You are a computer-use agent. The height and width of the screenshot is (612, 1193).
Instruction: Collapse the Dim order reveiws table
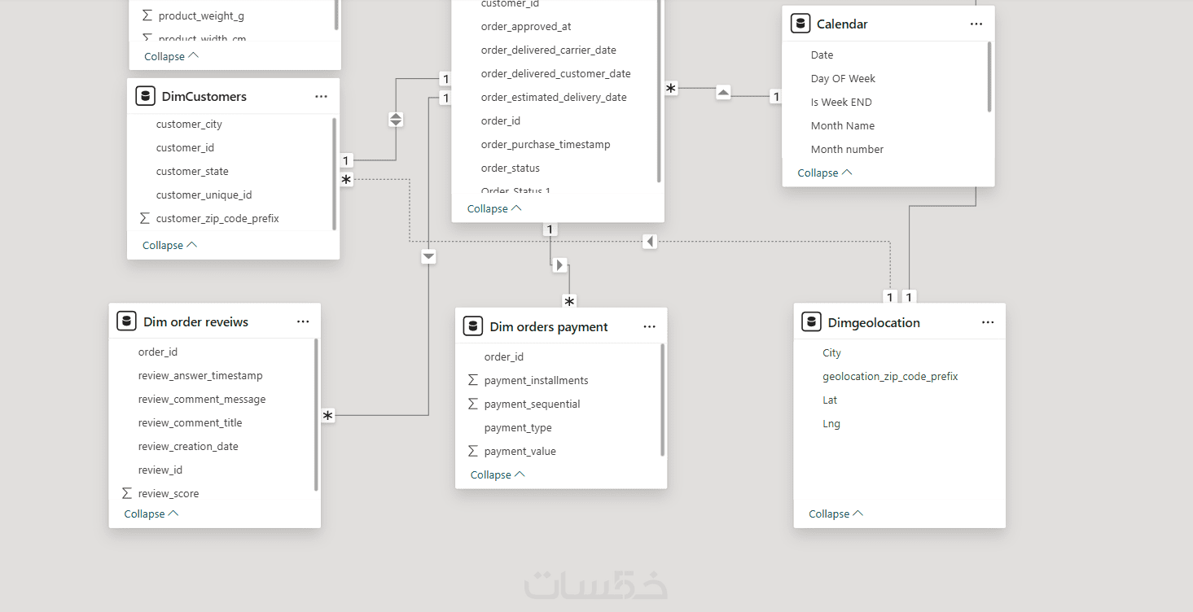tap(151, 514)
